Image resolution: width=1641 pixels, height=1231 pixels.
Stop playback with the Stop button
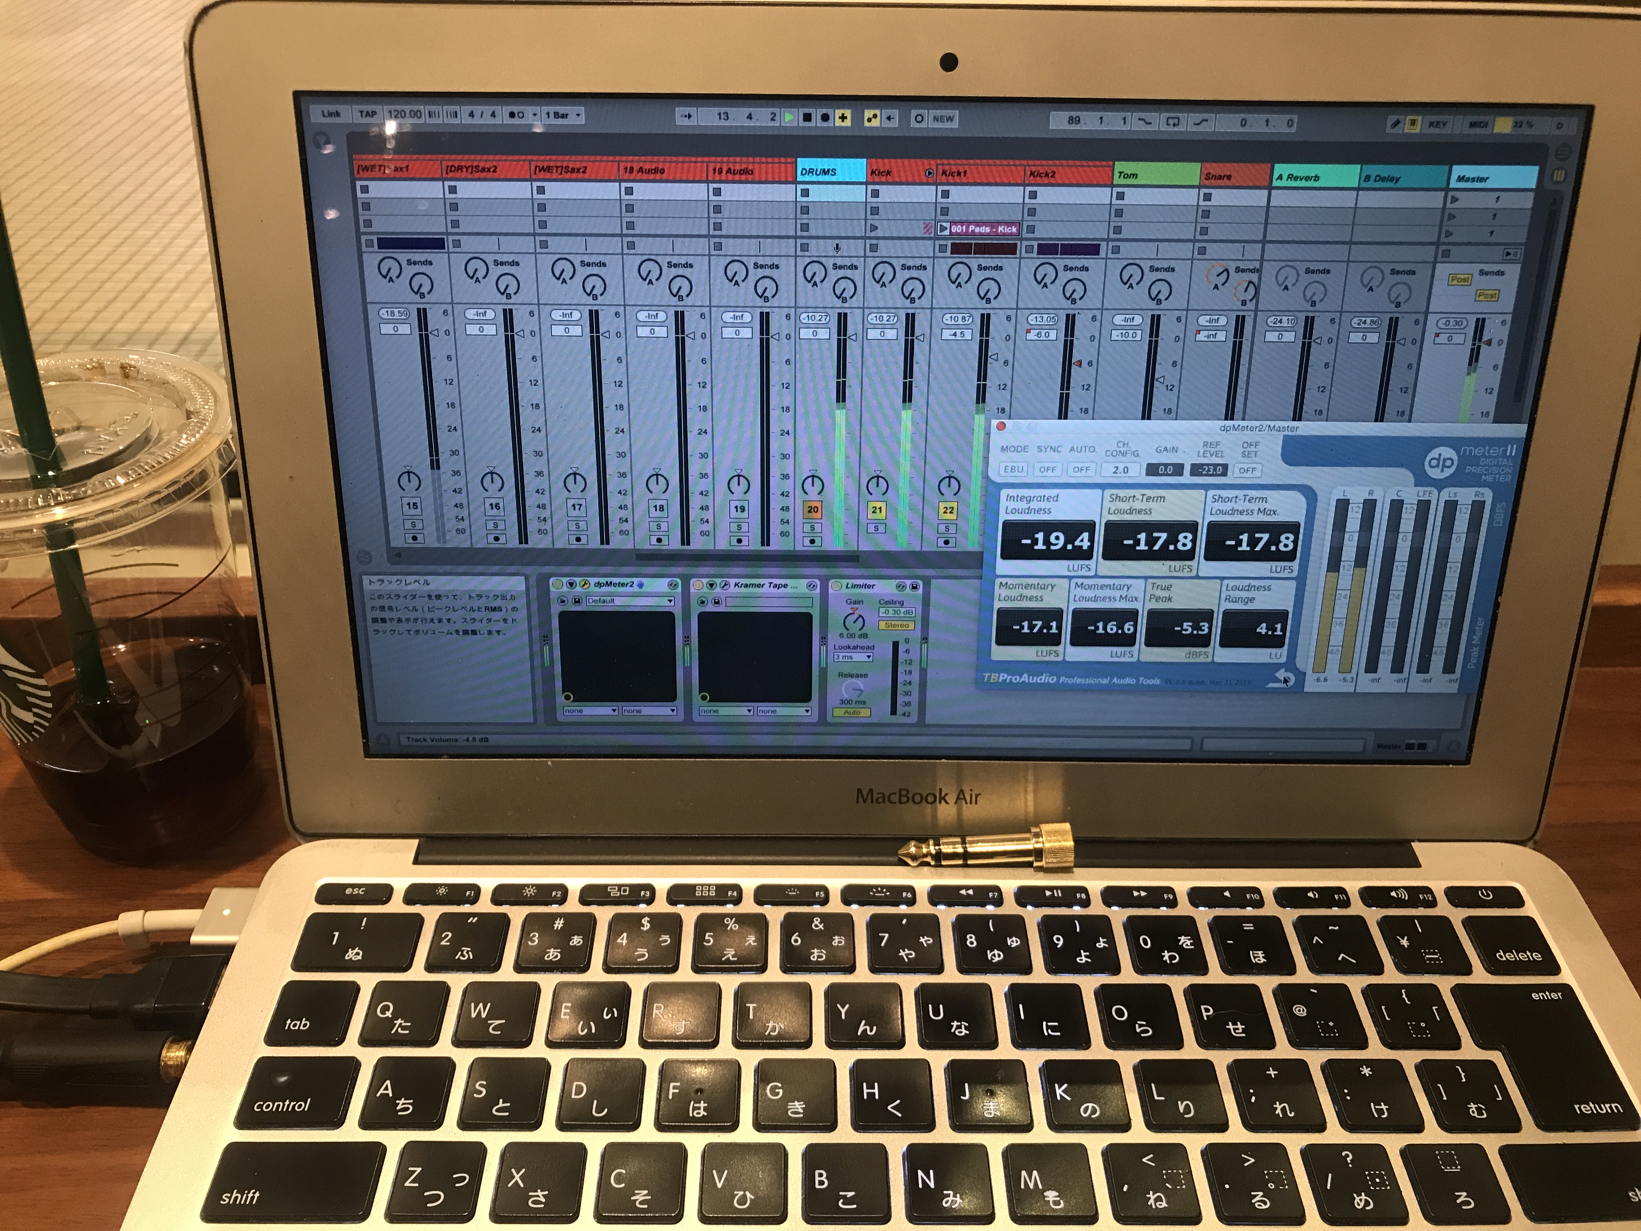click(x=806, y=117)
